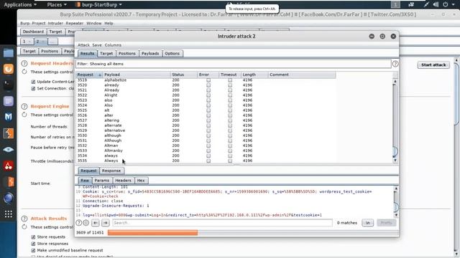Restore defaults for Attack Results section
The image size is (460, 258).
(24, 226)
